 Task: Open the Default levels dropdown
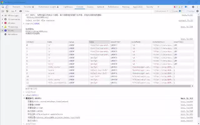click(162, 11)
